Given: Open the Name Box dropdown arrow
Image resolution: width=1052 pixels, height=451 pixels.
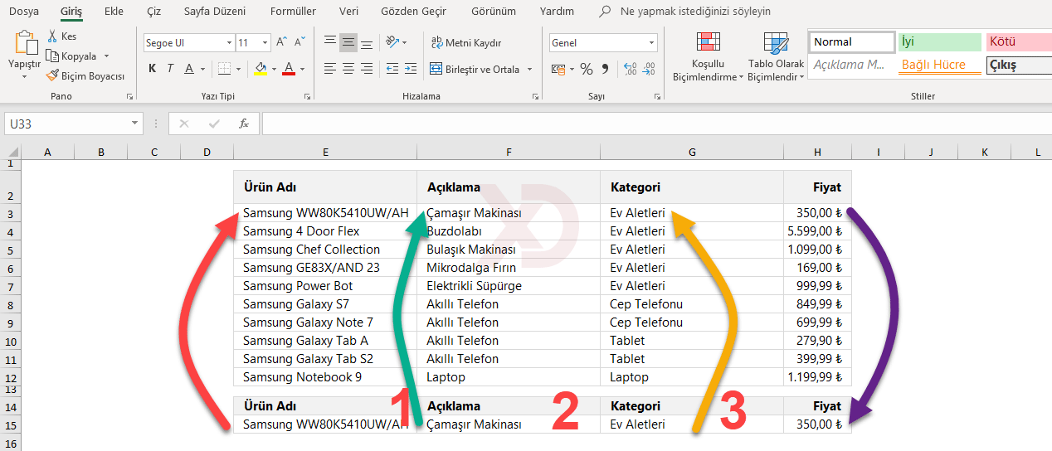Looking at the screenshot, I should 135,124.
